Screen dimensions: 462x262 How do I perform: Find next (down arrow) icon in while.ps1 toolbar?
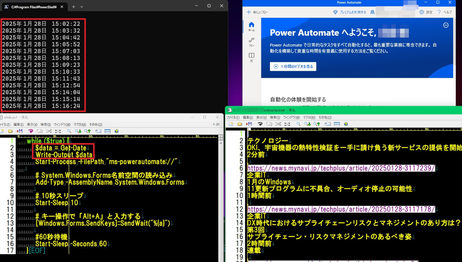pos(79,131)
